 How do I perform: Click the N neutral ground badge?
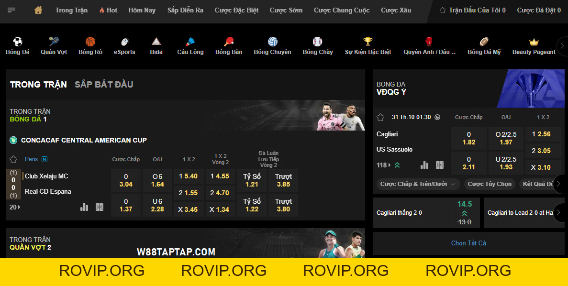[45, 159]
